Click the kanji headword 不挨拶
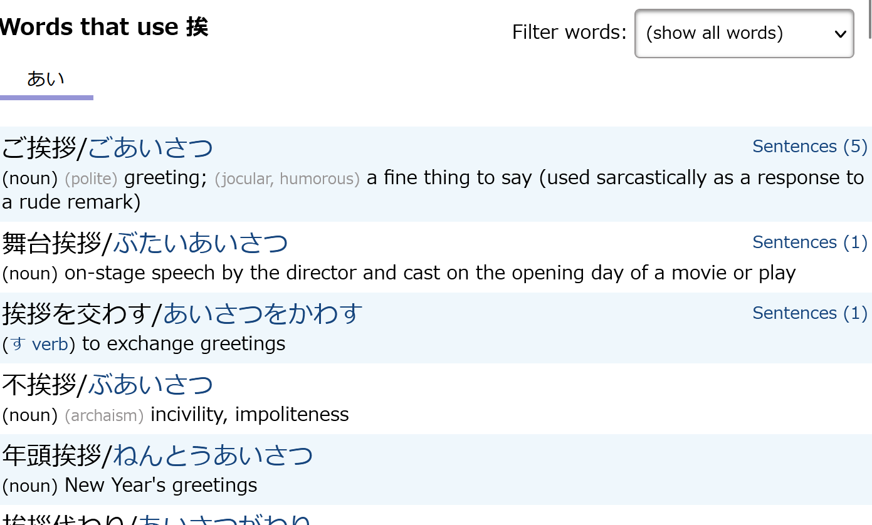Image resolution: width=872 pixels, height=525 pixels. pos(39,385)
